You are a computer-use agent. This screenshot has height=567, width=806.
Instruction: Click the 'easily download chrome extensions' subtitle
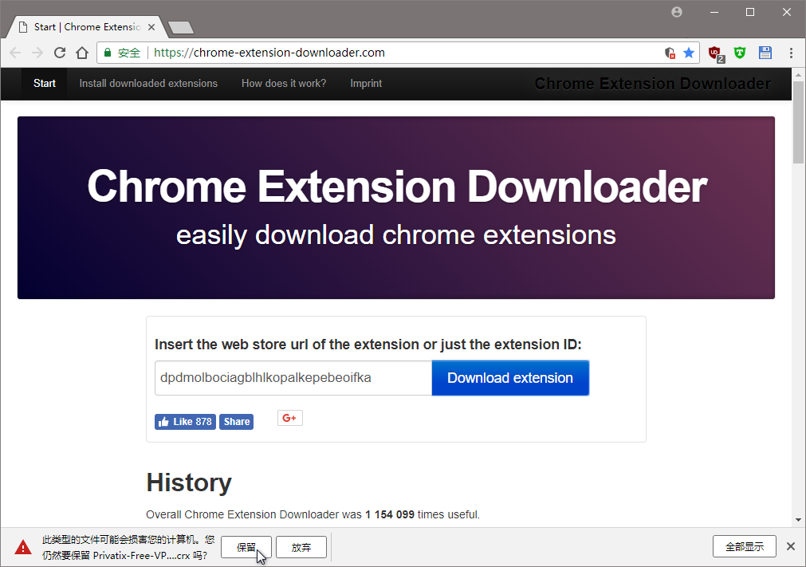click(395, 235)
